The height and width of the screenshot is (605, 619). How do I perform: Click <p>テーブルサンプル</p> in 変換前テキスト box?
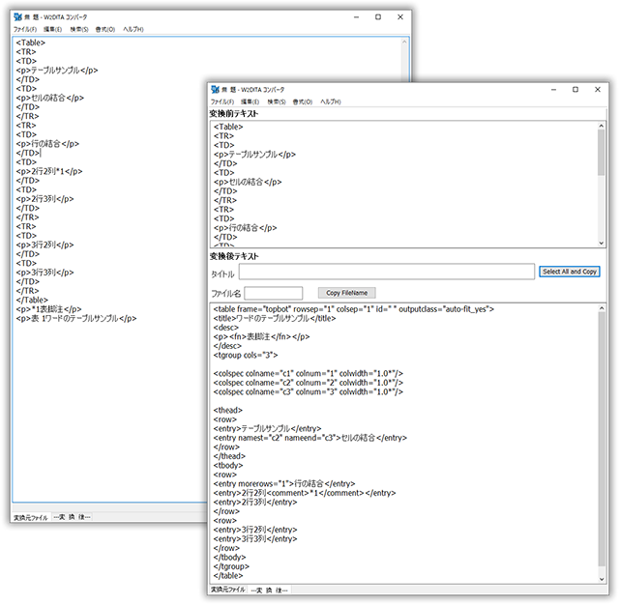point(254,155)
